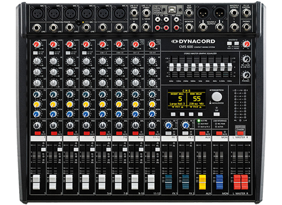Select the blue MON knob on channel 3
282x205 pixels.
pos(70,114)
